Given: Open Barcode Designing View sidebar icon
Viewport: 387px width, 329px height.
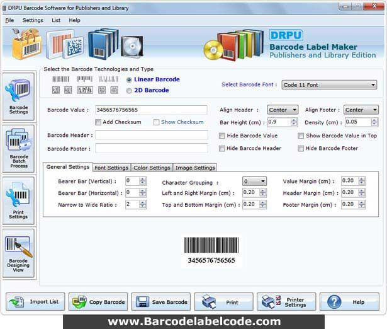Looking at the screenshot, I should tap(18, 253).
